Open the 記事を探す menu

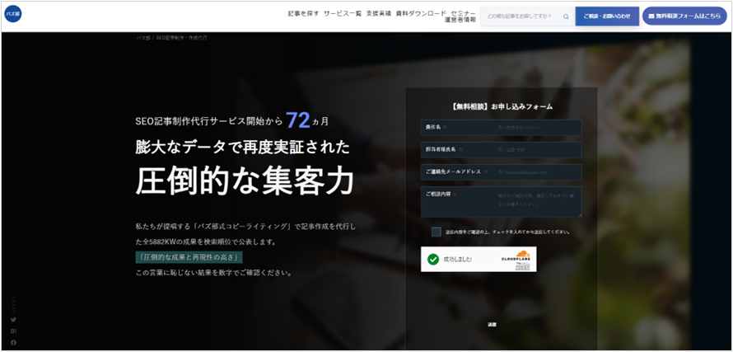[x=303, y=13]
